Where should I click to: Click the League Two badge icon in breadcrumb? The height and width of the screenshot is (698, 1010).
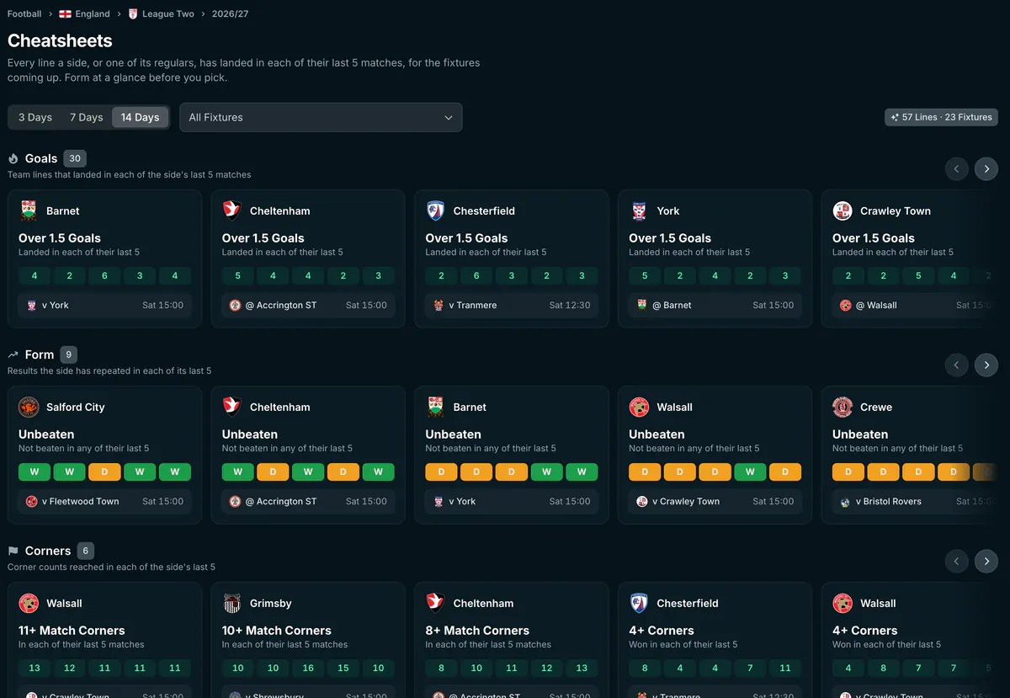click(x=133, y=14)
